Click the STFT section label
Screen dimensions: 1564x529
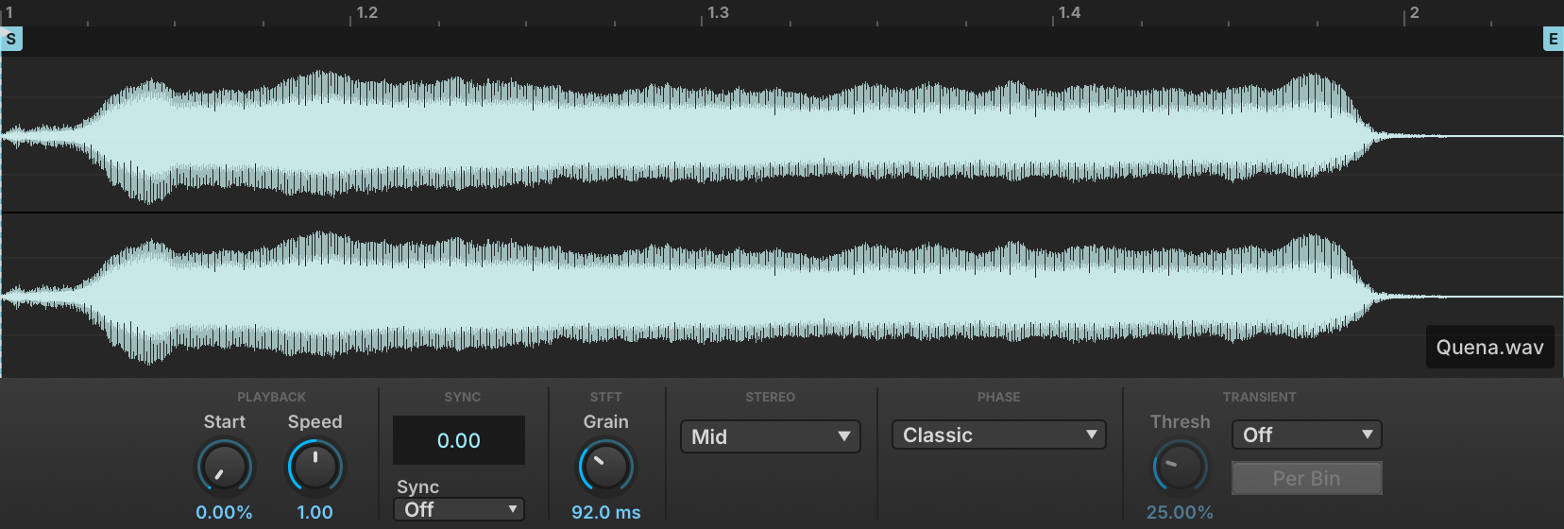coord(606,397)
